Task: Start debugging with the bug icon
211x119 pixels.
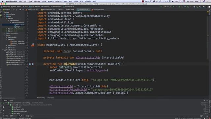Action: (179, 7)
